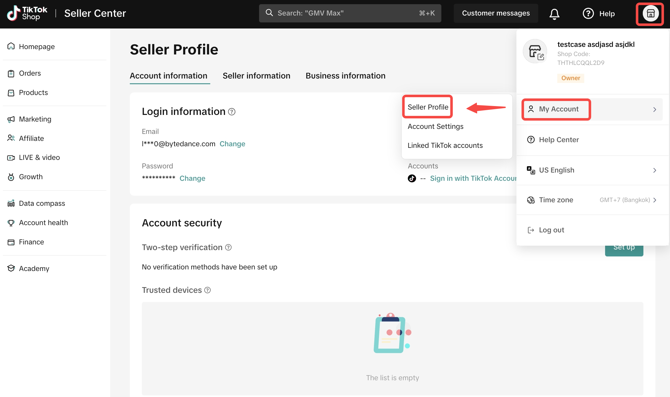Click the TikTok Shop logo
Image resolution: width=670 pixels, height=397 pixels.
[x=27, y=13]
